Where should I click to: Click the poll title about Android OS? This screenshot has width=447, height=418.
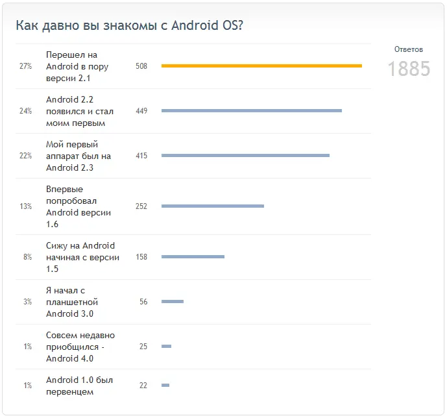[129, 25]
